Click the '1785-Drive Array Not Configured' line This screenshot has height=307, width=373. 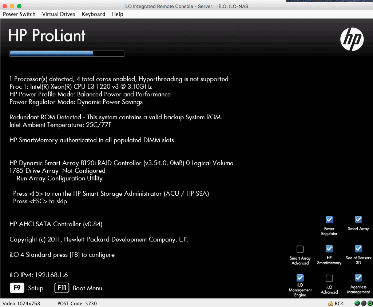57,171
